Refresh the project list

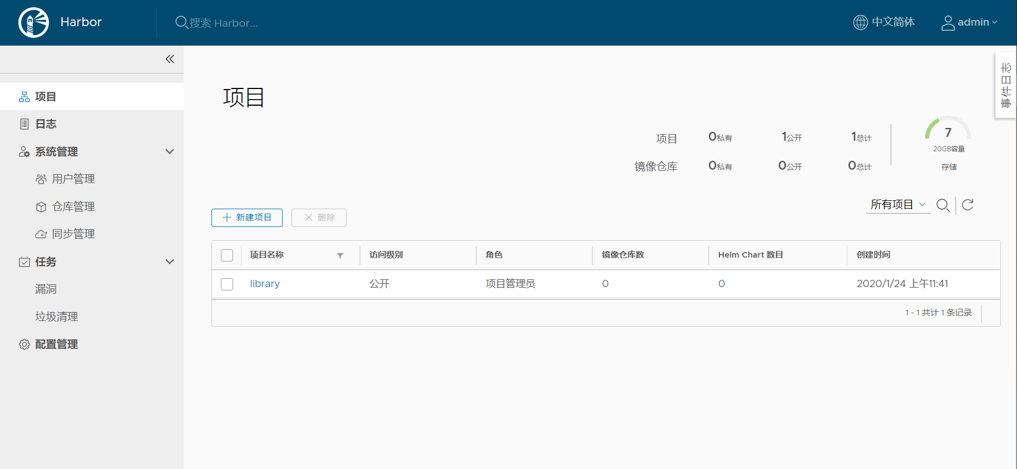coord(967,205)
